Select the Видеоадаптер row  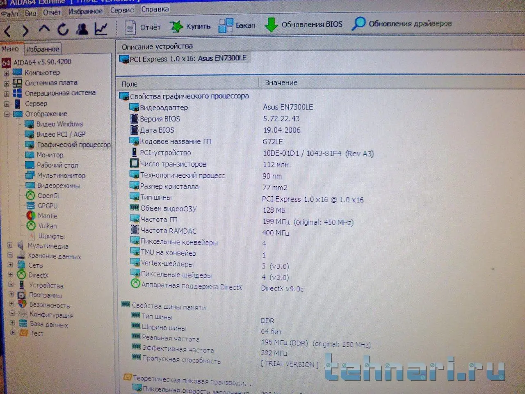pyautogui.click(x=221, y=108)
